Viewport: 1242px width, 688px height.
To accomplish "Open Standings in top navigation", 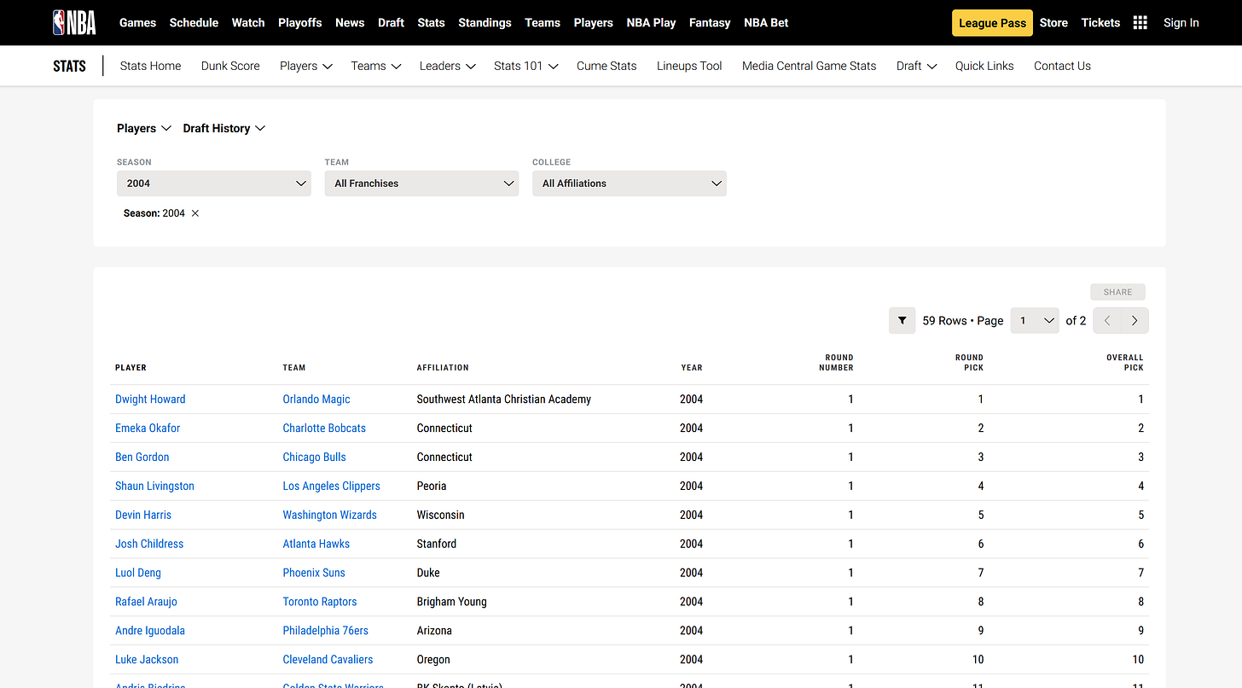I will pyautogui.click(x=485, y=23).
